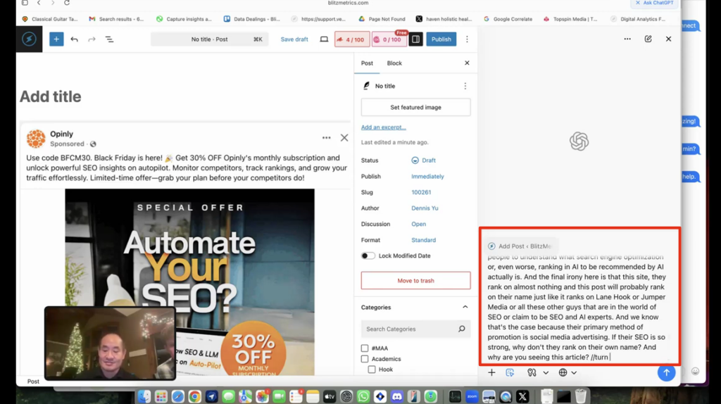Expand the globe web search dropdown arrow

pyautogui.click(x=574, y=373)
